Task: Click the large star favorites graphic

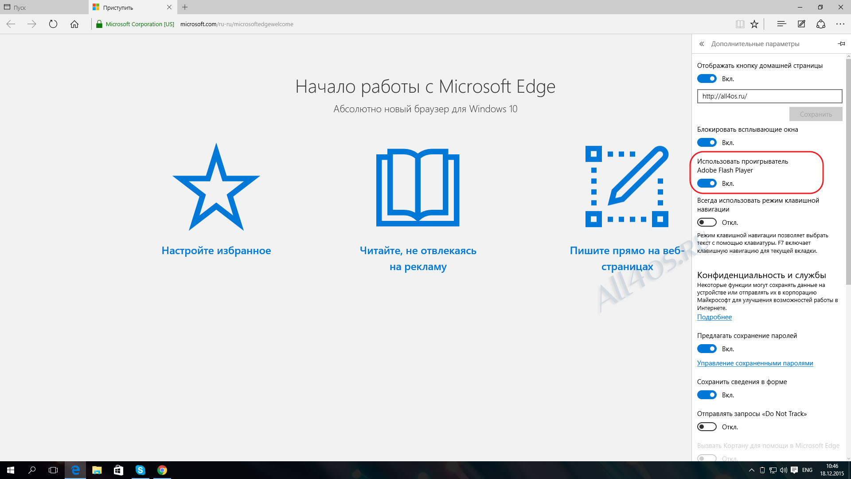Action: 216,187
